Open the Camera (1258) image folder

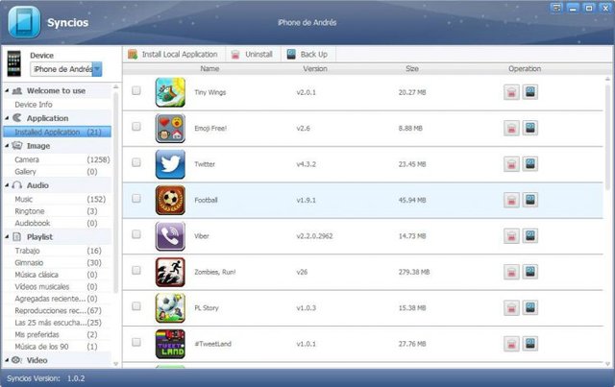coord(58,159)
